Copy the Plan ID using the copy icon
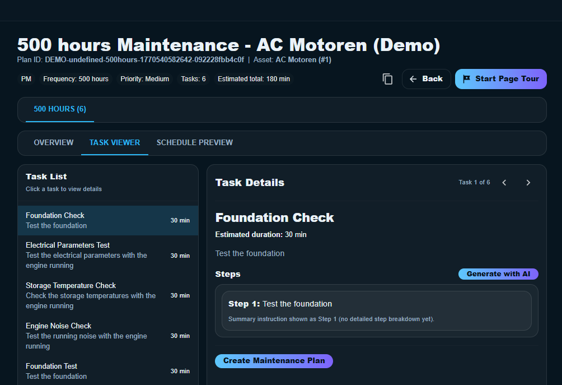Image resolution: width=562 pixels, height=385 pixels. click(x=387, y=79)
